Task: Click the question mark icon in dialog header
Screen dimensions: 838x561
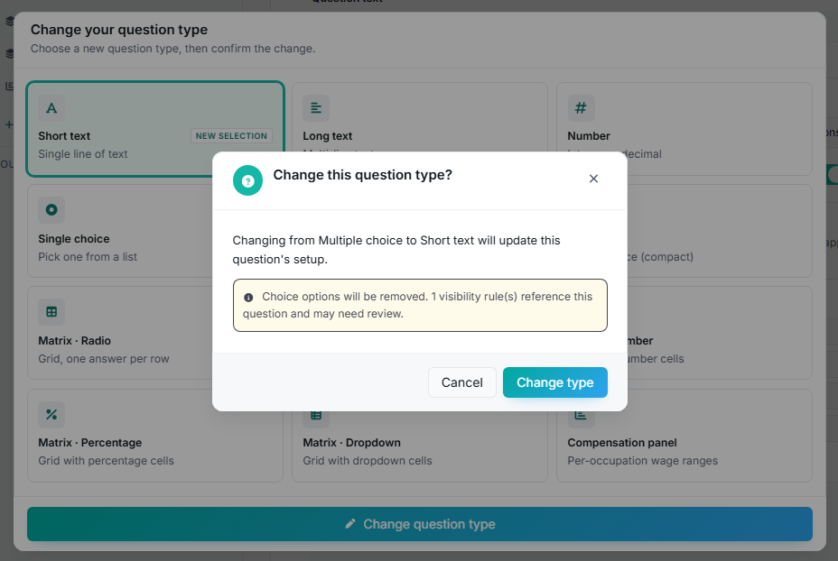Action: [247, 181]
